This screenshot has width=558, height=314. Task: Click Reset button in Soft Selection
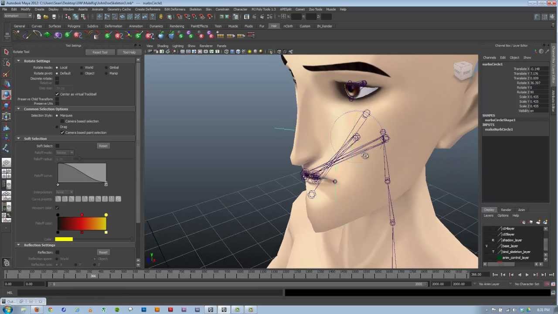click(103, 146)
